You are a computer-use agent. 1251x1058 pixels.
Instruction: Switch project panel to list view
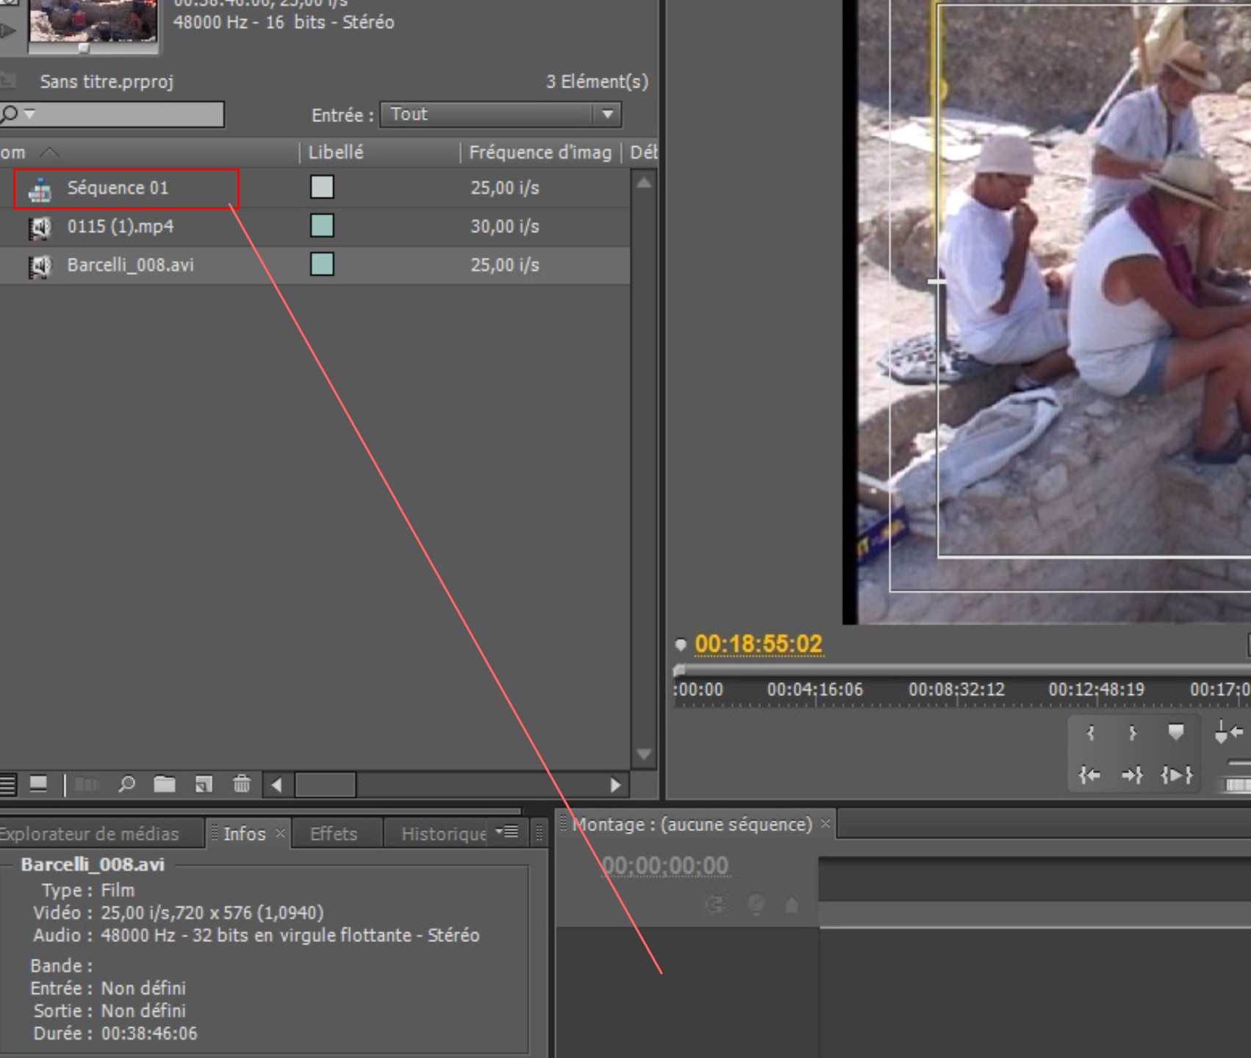(8, 785)
